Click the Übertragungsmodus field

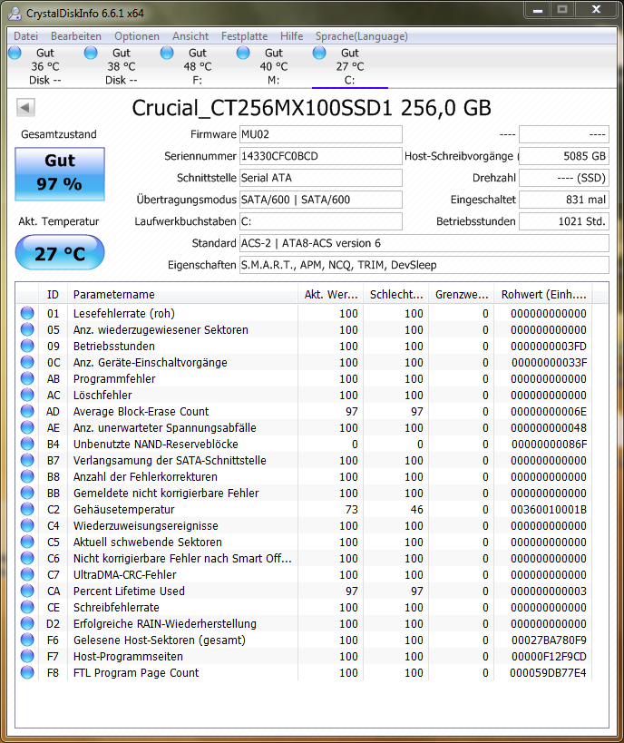(x=321, y=200)
